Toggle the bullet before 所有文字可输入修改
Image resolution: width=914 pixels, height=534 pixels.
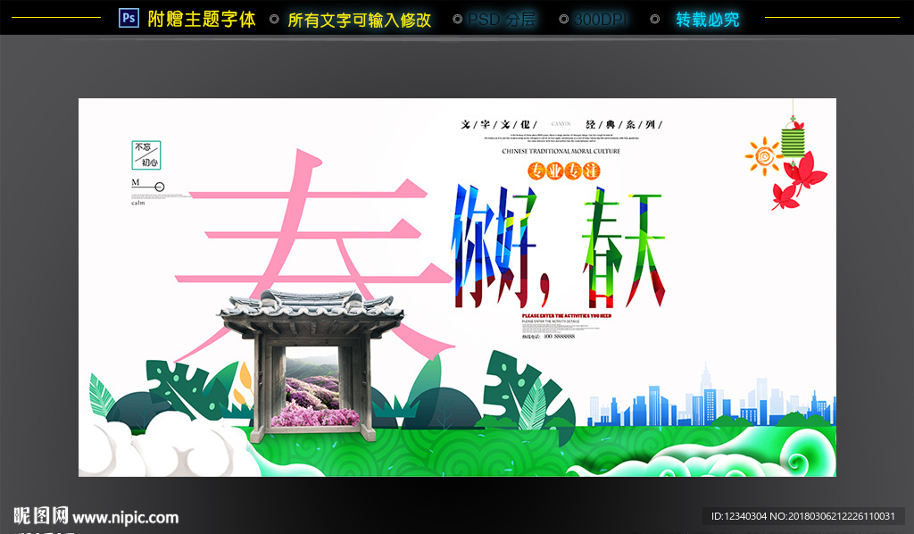pos(277,16)
